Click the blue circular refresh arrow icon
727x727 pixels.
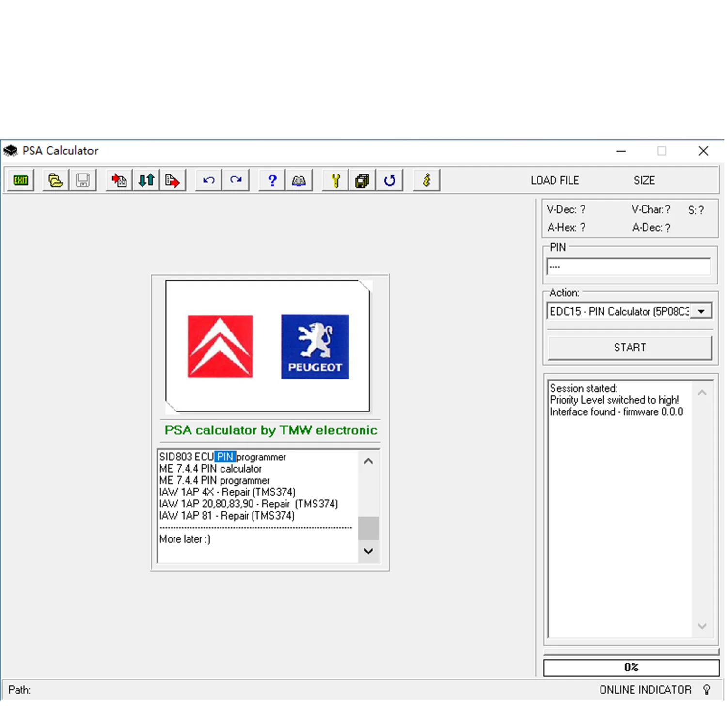tap(389, 180)
